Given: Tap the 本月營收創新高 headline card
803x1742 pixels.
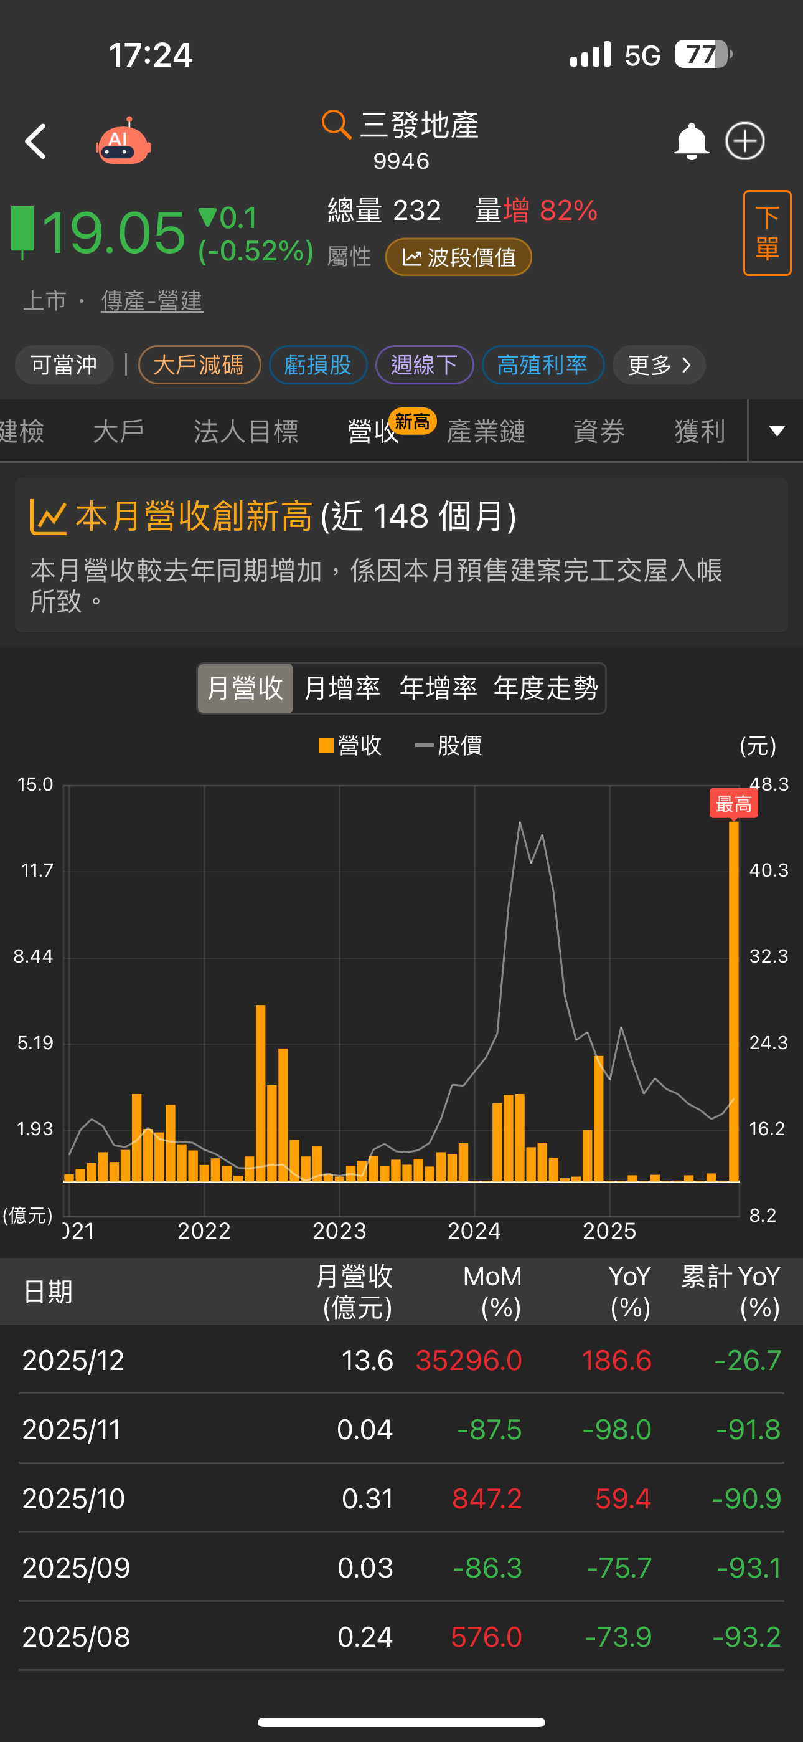Looking at the screenshot, I should pos(401,555).
